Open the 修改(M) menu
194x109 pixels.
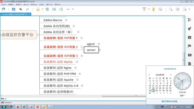(34, 5)
